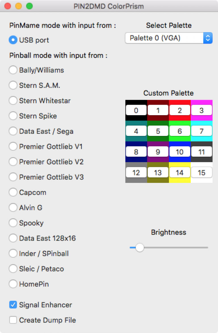218x333 pixels.
Task: Choose cyan palette color 7
Action: click(202, 131)
